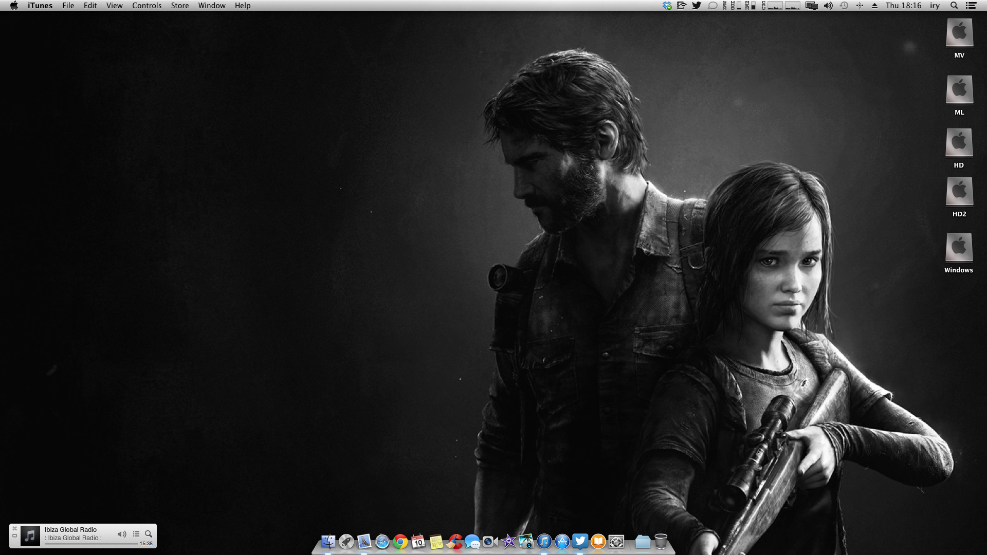Launch iMovie from the Dock

pyautogui.click(x=508, y=541)
